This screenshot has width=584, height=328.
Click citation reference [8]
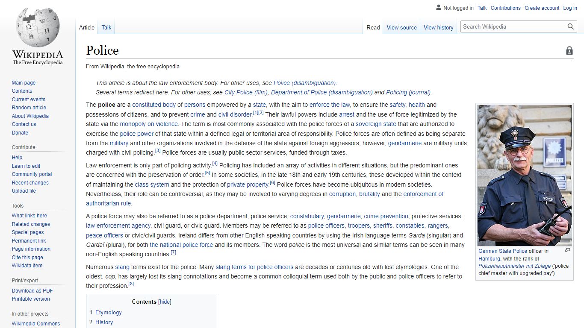click(x=131, y=284)
